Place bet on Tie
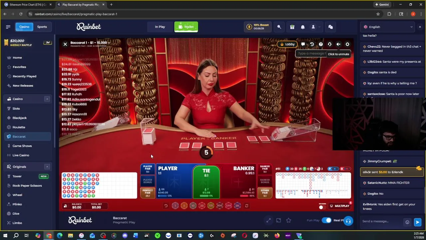Viewport: 426px width, 240px height. [206, 182]
